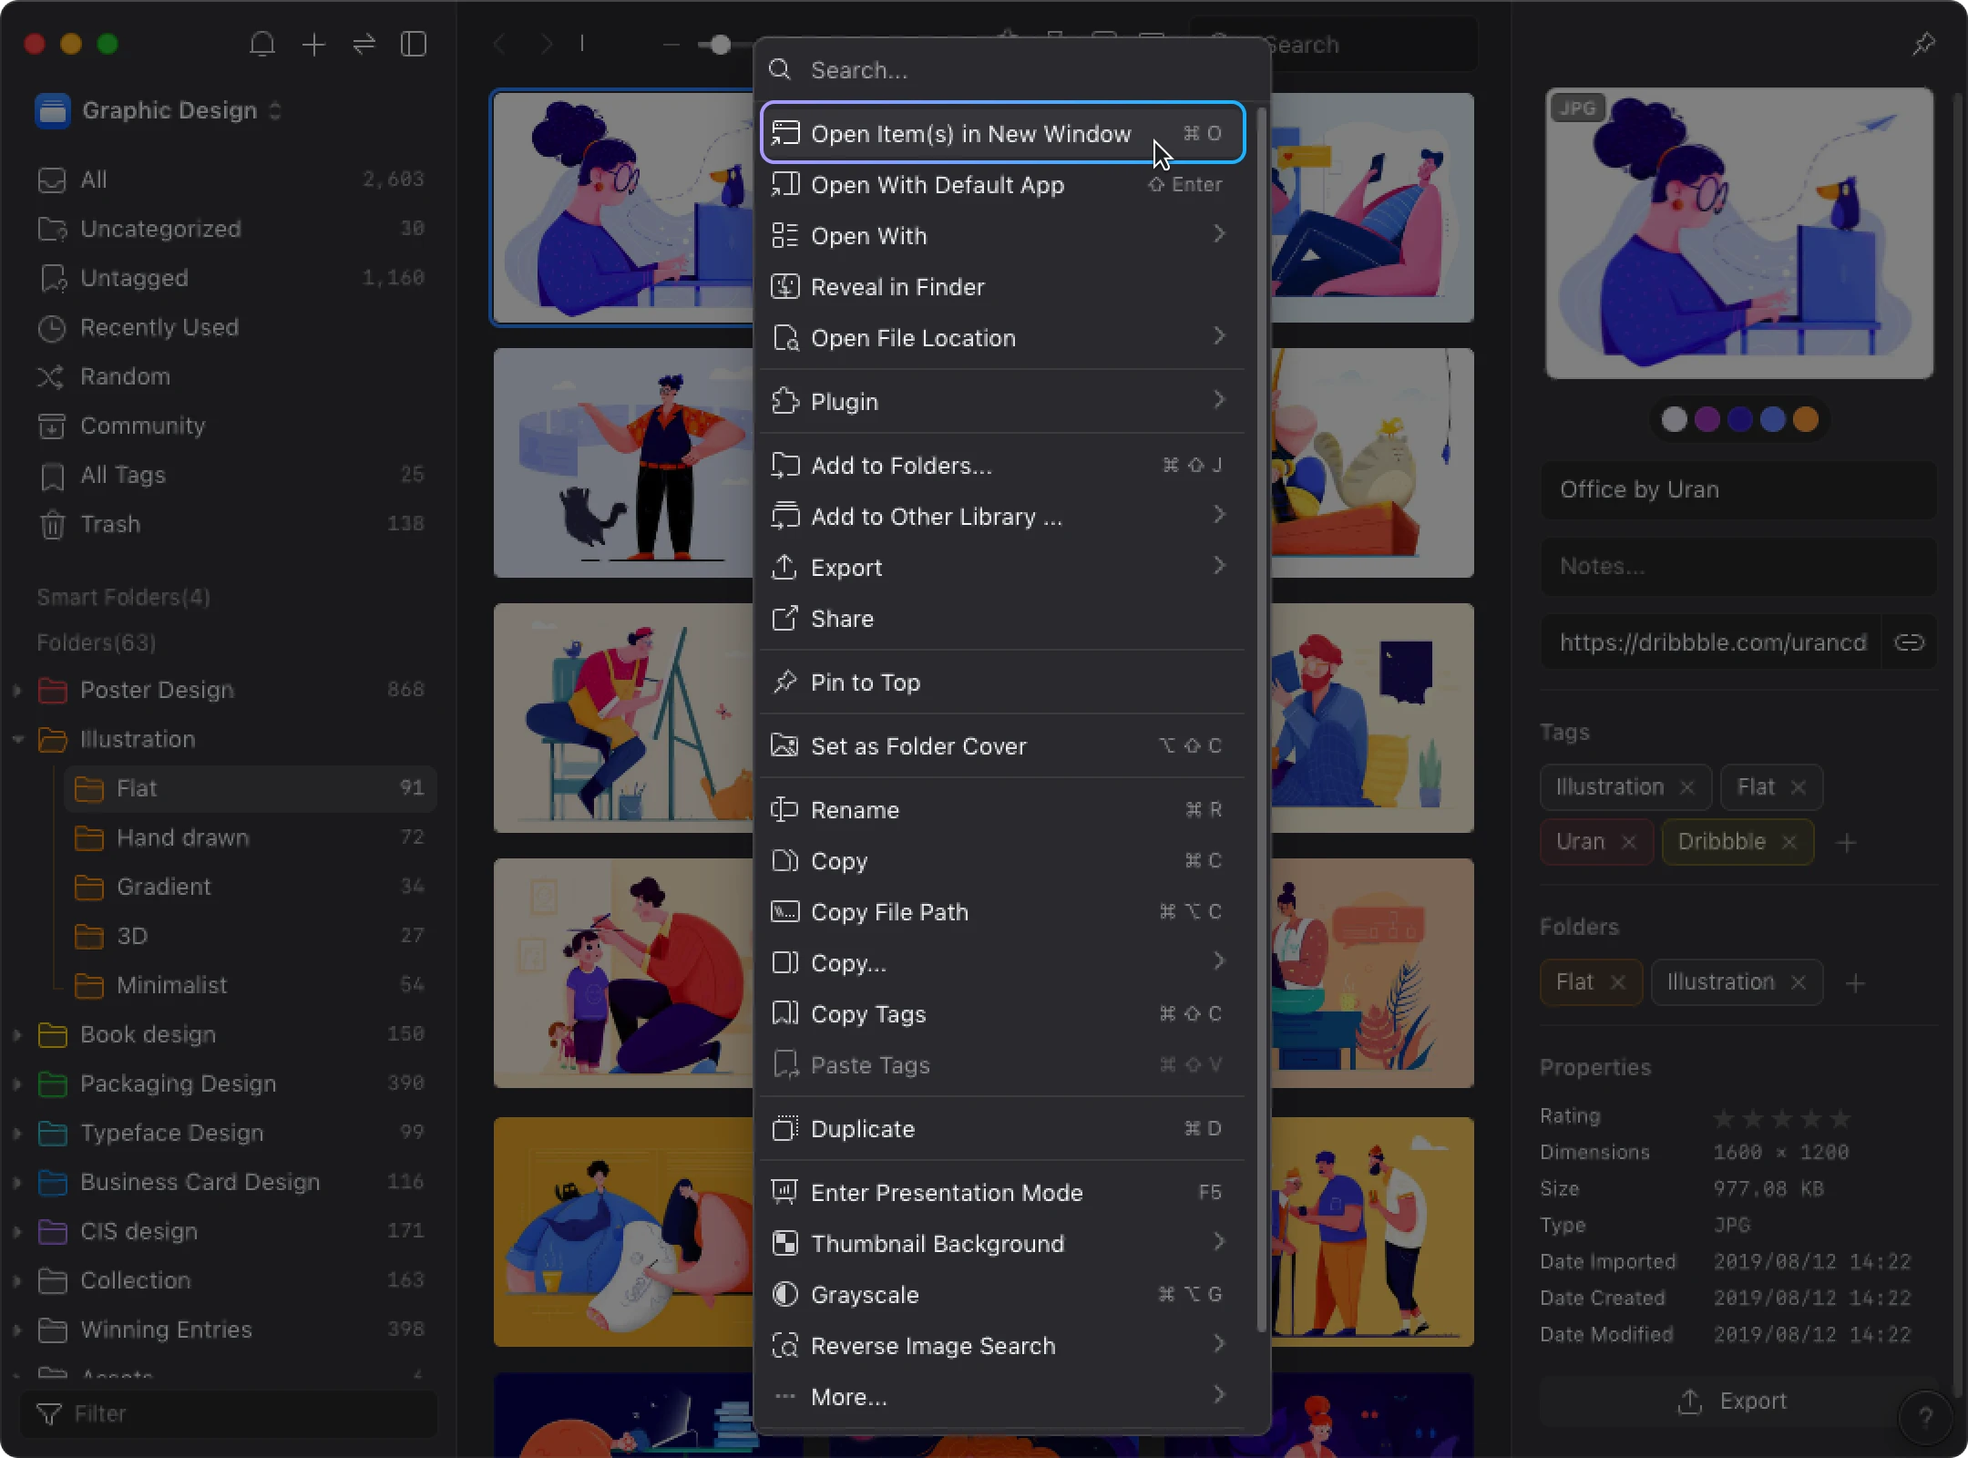Expand the CIS design folder
This screenshot has height=1458, width=1968.
[x=17, y=1231]
